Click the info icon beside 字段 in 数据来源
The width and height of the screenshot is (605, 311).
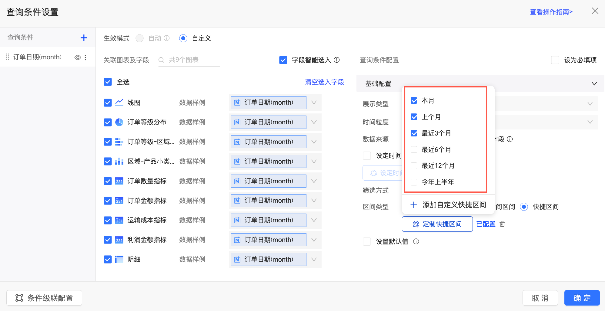click(510, 139)
